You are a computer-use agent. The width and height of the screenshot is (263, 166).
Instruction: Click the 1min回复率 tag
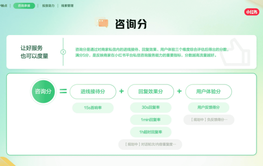pyautogui.click(x=150, y=120)
